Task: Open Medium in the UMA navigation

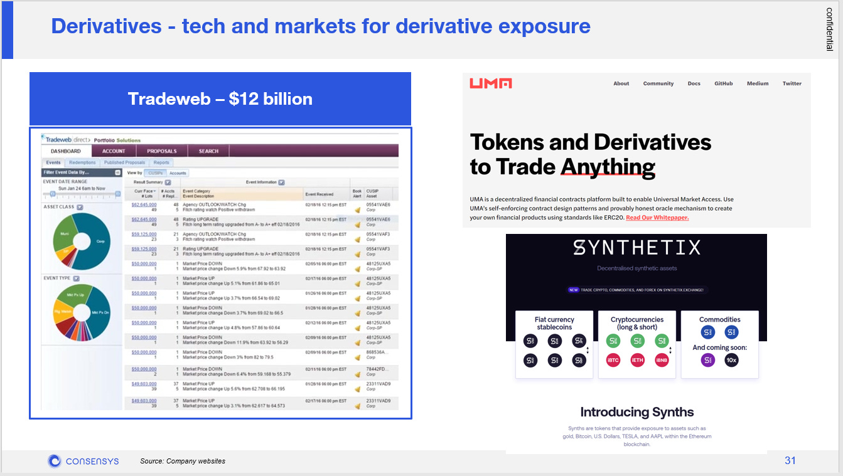Action: click(x=756, y=83)
